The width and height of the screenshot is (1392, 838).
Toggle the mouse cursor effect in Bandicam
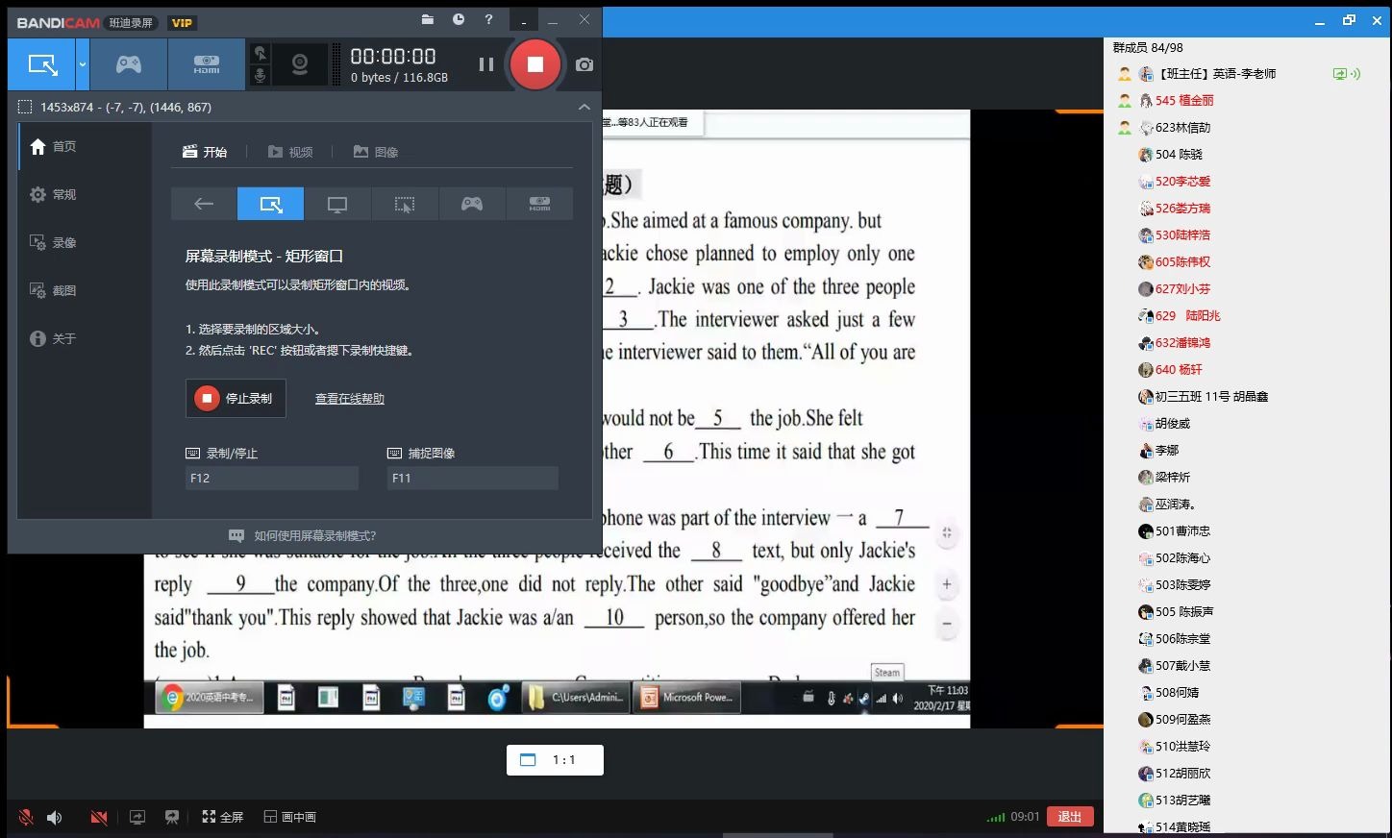pyautogui.click(x=260, y=54)
